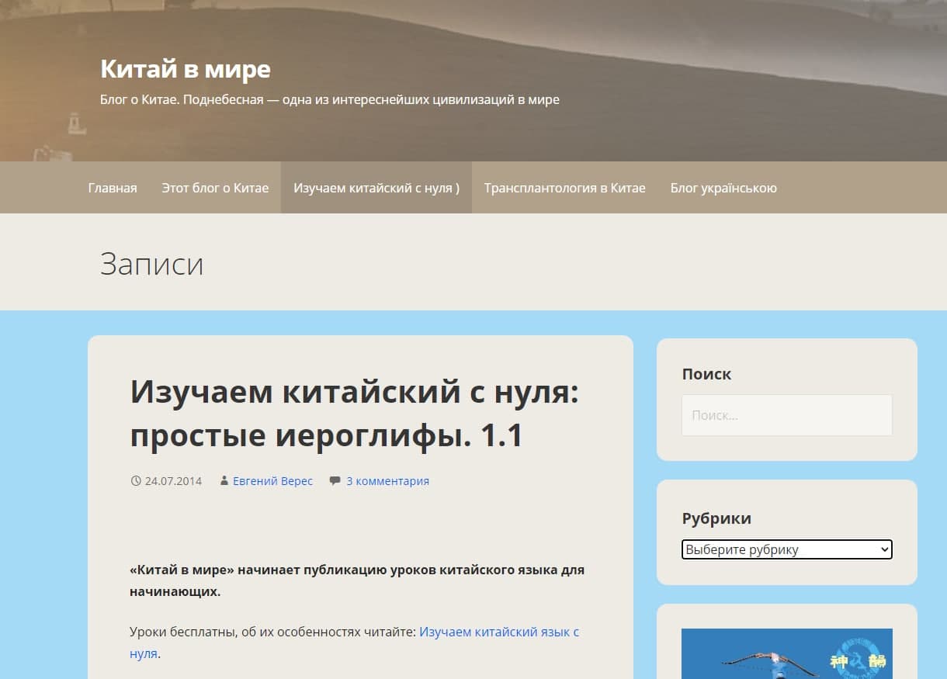The image size is (947, 679).
Task: Click the blog tagline under the site title
Action: coord(329,99)
